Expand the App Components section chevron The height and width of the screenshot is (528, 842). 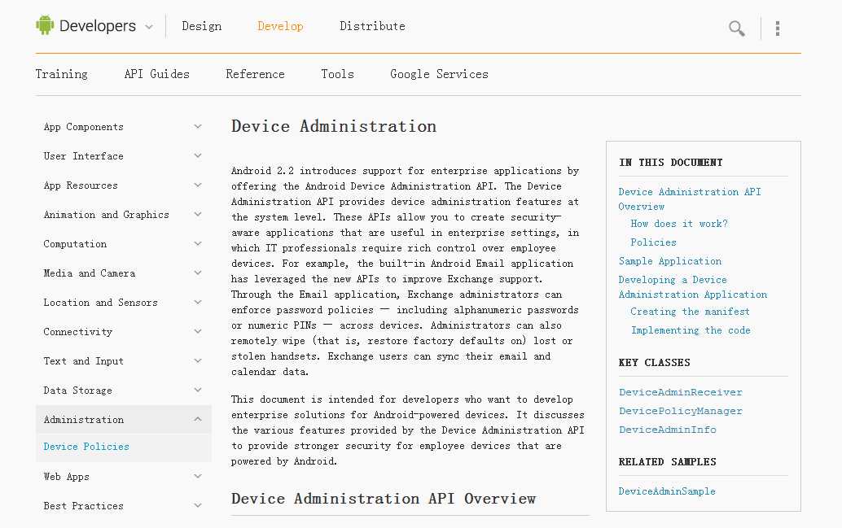(x=198, y=127)
